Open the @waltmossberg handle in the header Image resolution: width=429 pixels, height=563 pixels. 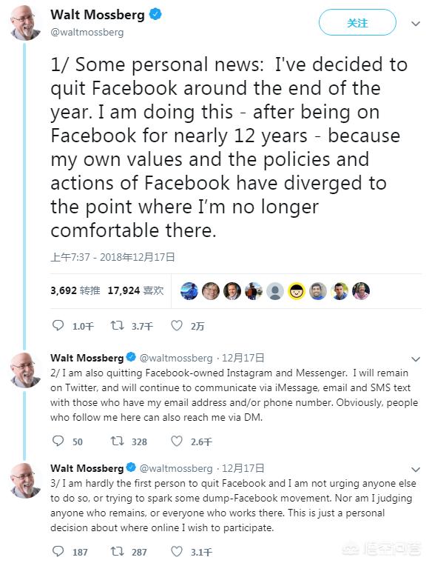[87, 33]
